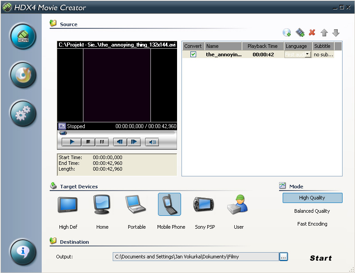Select the the_annoyin... file name cell

coord(224,55)
